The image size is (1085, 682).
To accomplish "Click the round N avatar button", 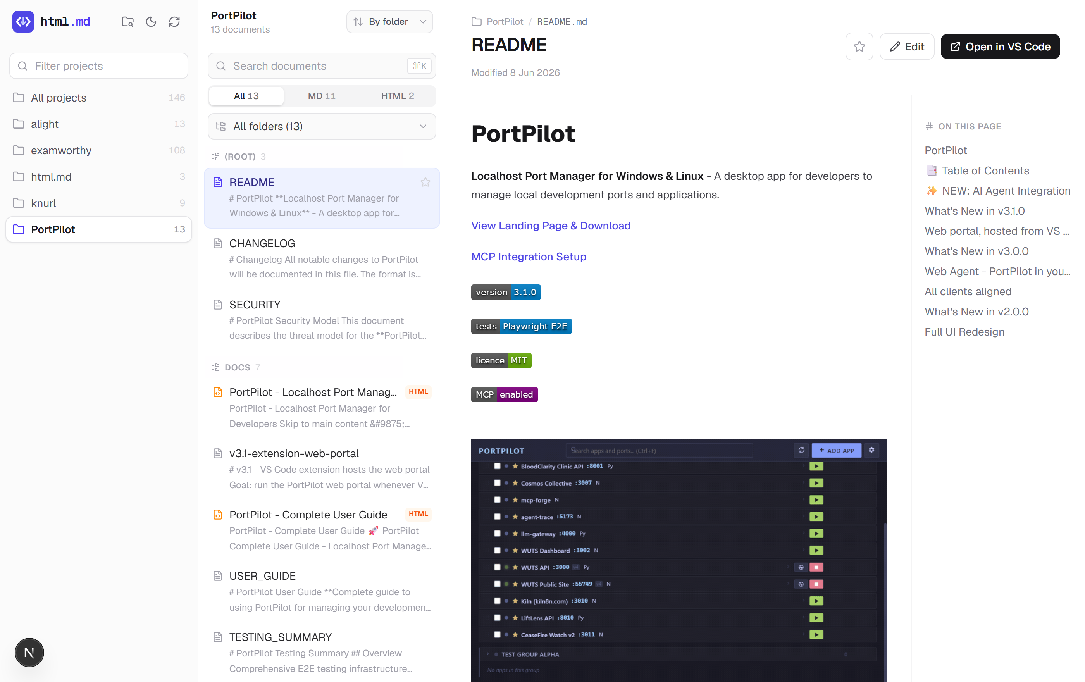I will (29, 652).
